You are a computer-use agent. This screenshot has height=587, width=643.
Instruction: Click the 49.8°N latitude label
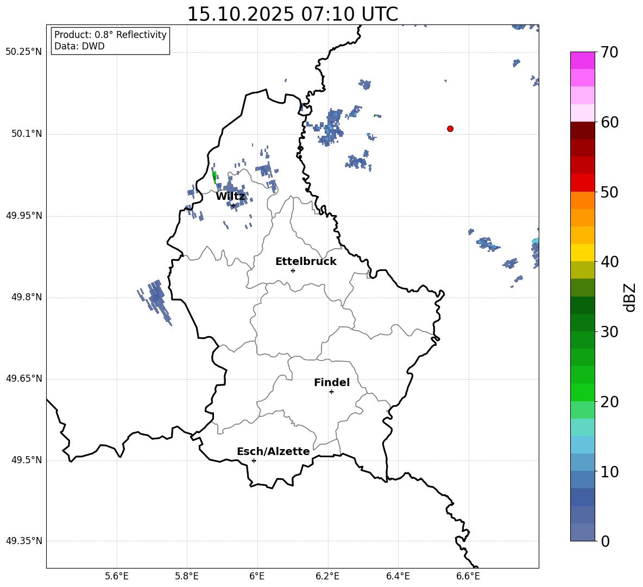click(x=27, y=297)
